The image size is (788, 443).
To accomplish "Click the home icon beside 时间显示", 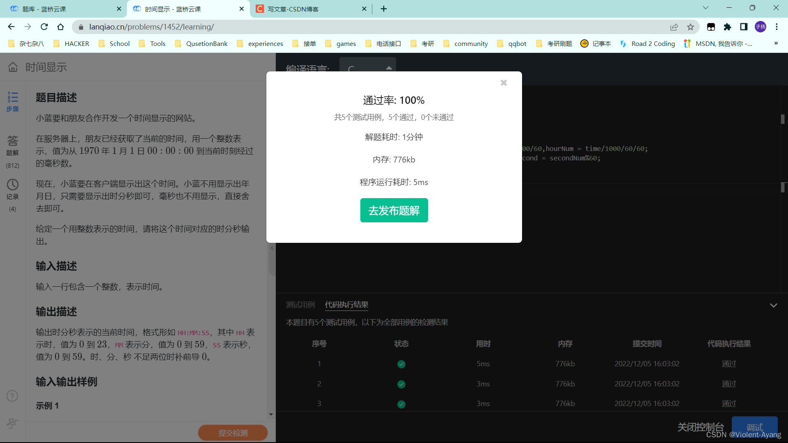I will [12, 67].
